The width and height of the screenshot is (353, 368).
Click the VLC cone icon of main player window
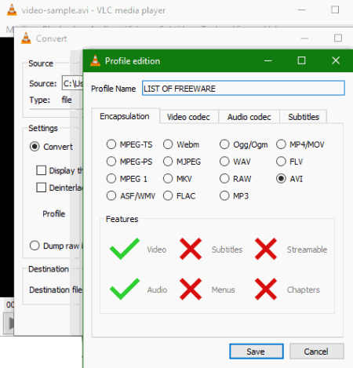(x=12, y=10)
